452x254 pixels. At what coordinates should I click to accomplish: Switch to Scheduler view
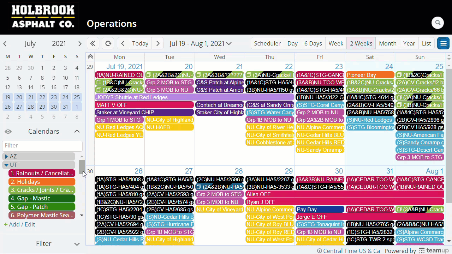pos(267,43)
